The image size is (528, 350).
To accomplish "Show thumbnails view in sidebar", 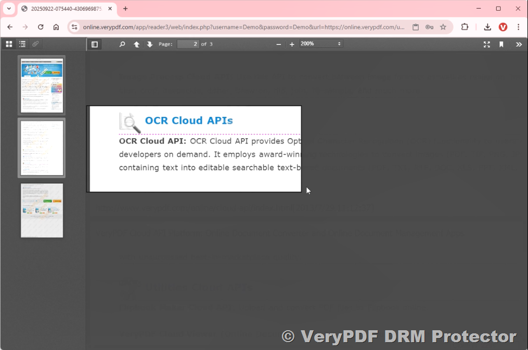I will point(9,44).
